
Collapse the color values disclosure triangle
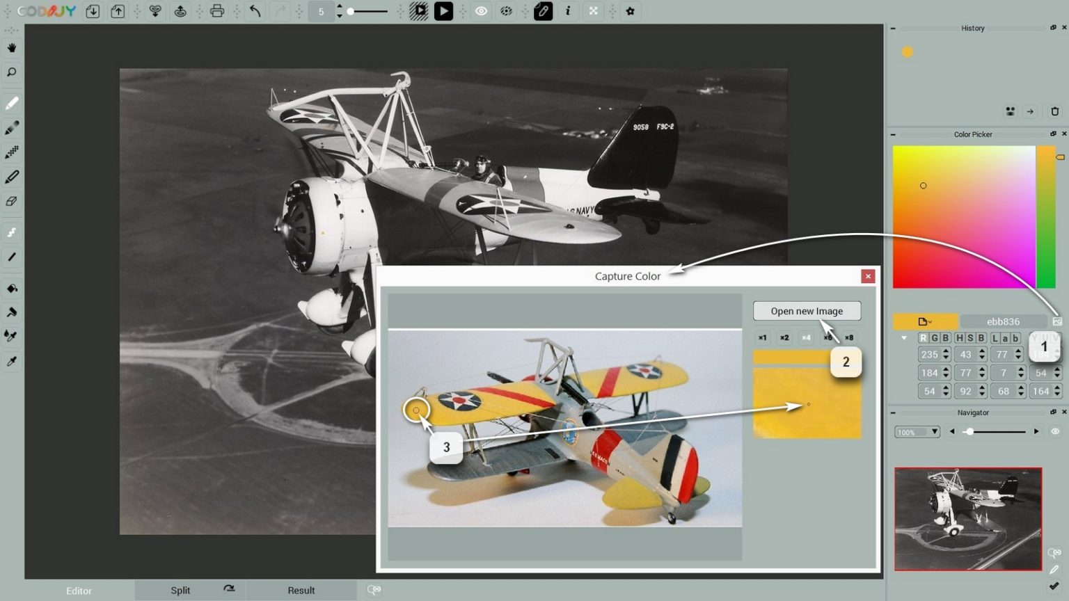pyautogui.click(x=904, y=338)
